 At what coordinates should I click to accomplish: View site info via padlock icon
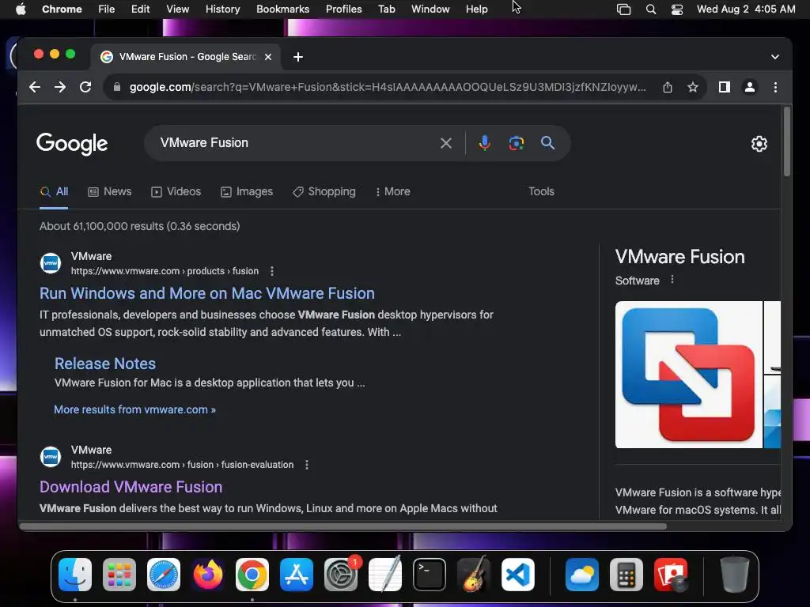click(x=117, y=87)
